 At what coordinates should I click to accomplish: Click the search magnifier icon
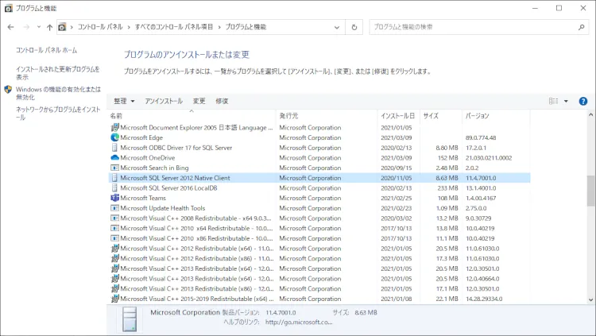coord(581,27)
